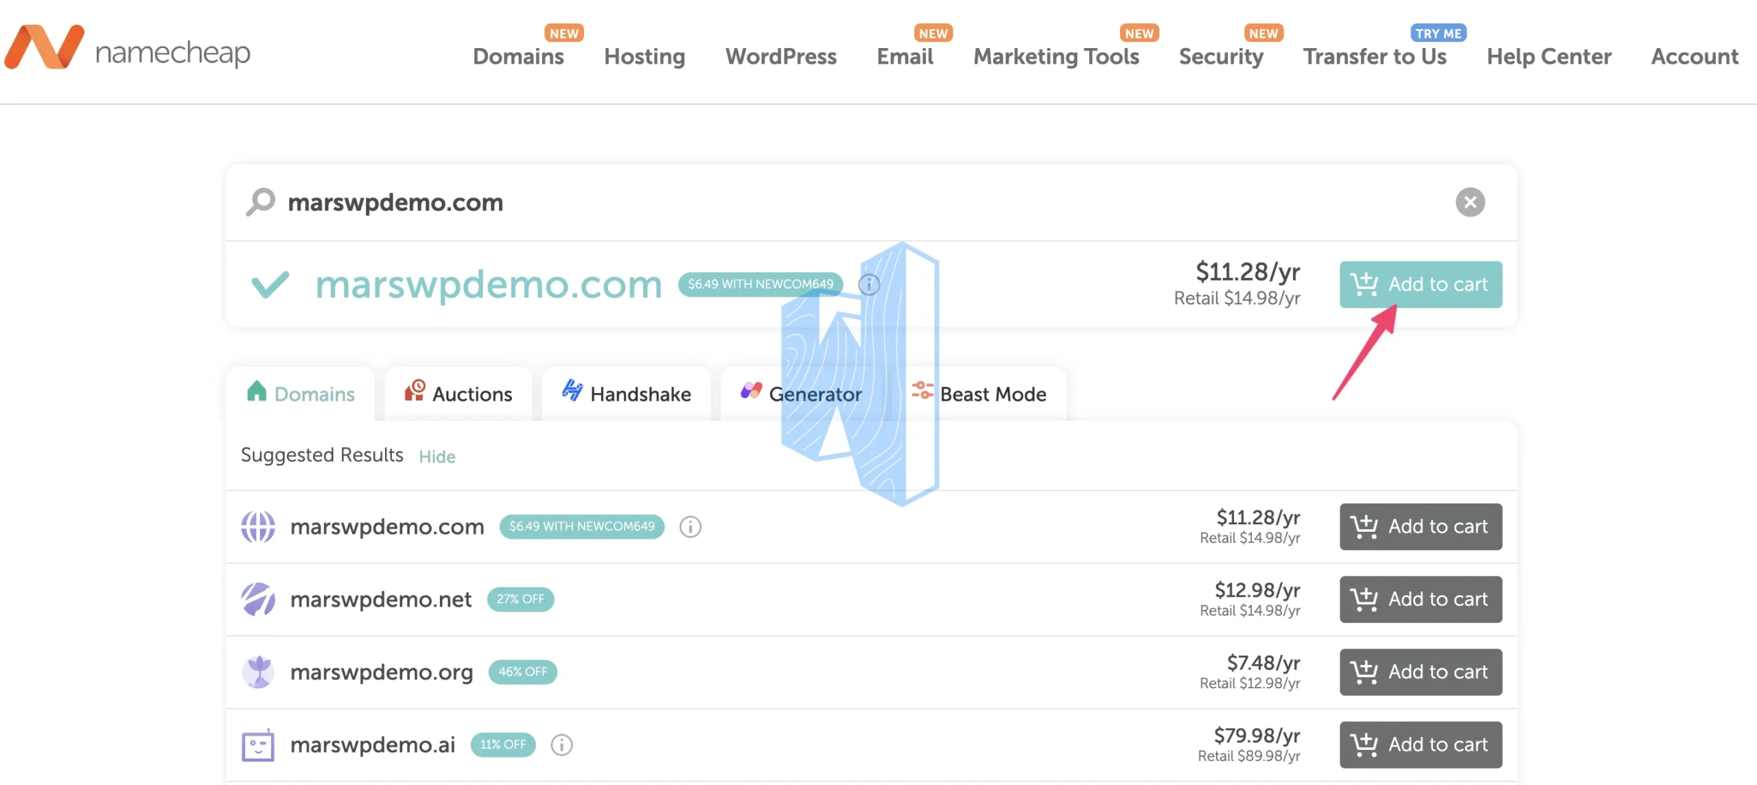Click the $12.98/yr price

(x=1257, y=590)
